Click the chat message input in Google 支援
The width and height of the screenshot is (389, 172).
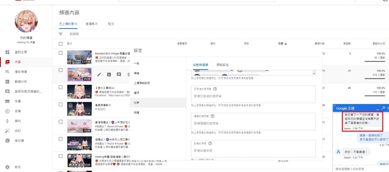tap(360, 169)
